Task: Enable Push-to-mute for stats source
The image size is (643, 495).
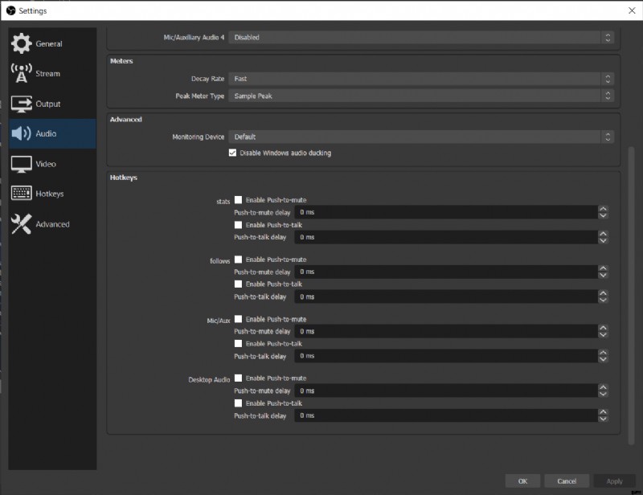Action: (x=239, y=200)
